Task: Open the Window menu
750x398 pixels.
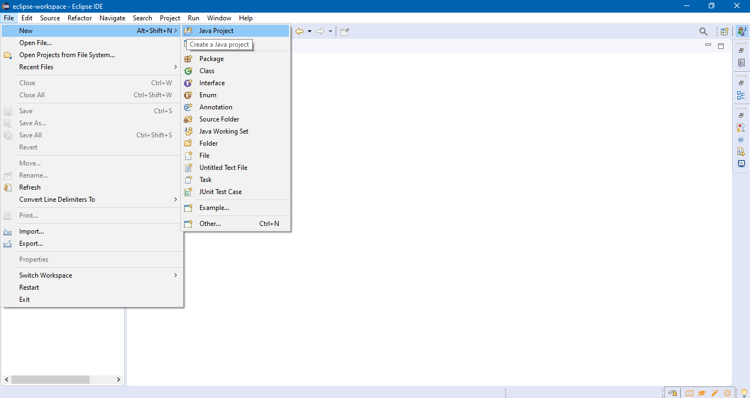Action: [x=219, y=18]
